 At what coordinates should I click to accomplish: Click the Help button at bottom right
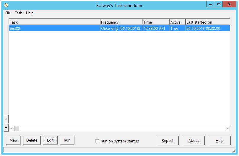point(220,141)
